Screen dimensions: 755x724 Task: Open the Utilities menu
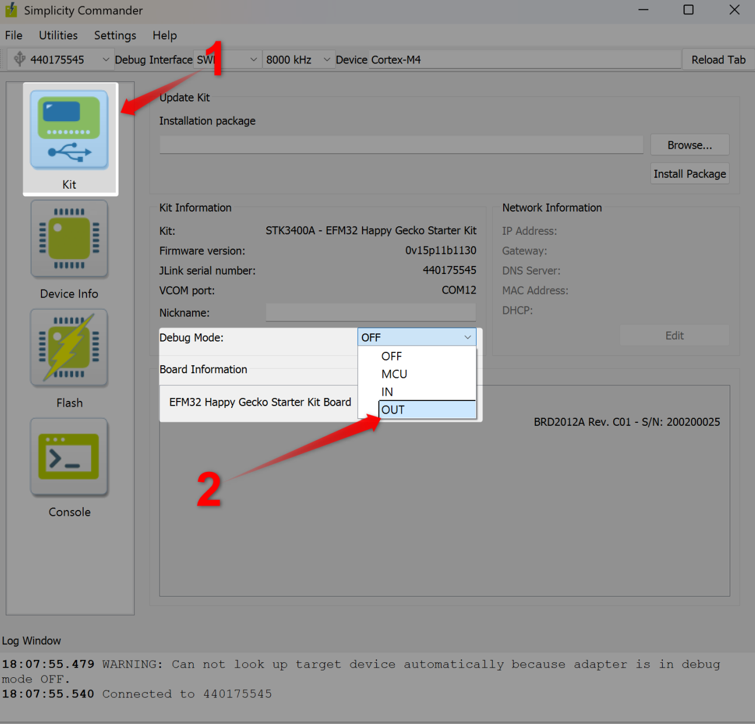[x=58, y=36]
